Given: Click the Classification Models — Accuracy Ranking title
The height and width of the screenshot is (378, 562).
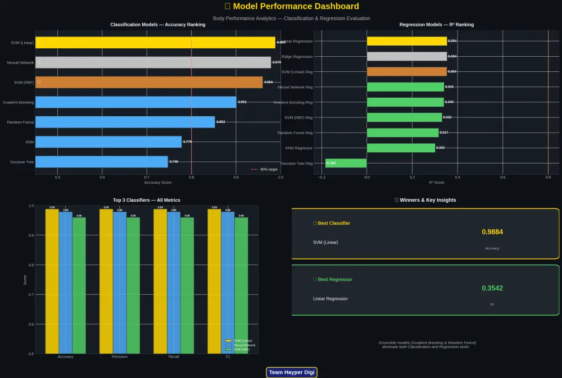Looking at the screenshot, I should (x=158, y=25).
